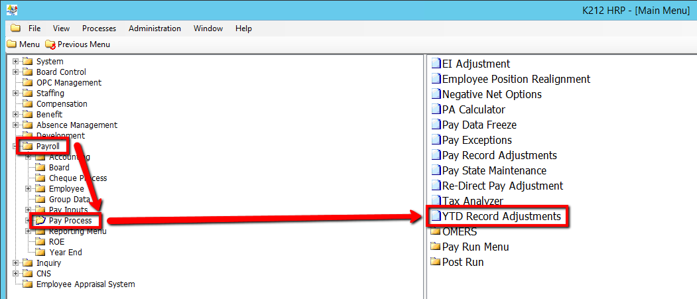
Task: Click the K212 HRP application icon in title bar
Action: pyautogui.click(x=11, y=10)
